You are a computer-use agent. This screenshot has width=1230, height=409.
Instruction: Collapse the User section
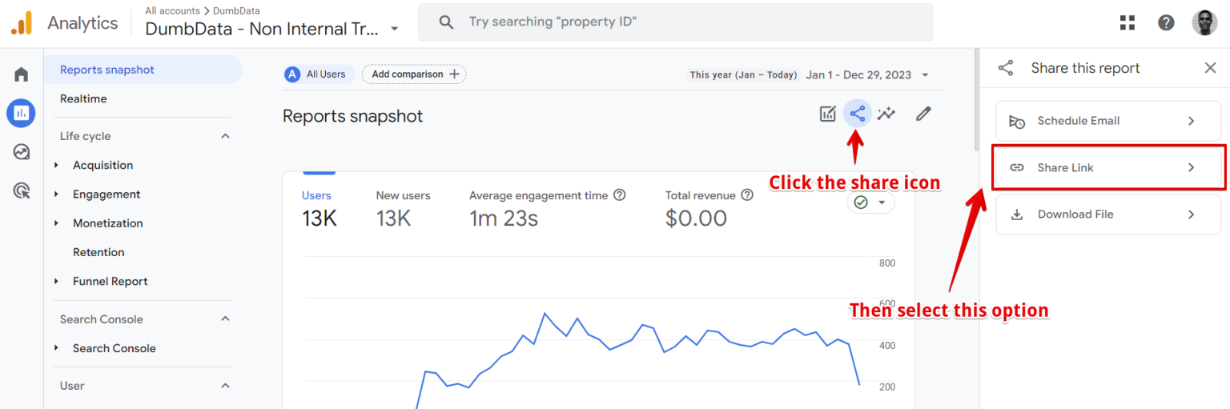[225, 386]
